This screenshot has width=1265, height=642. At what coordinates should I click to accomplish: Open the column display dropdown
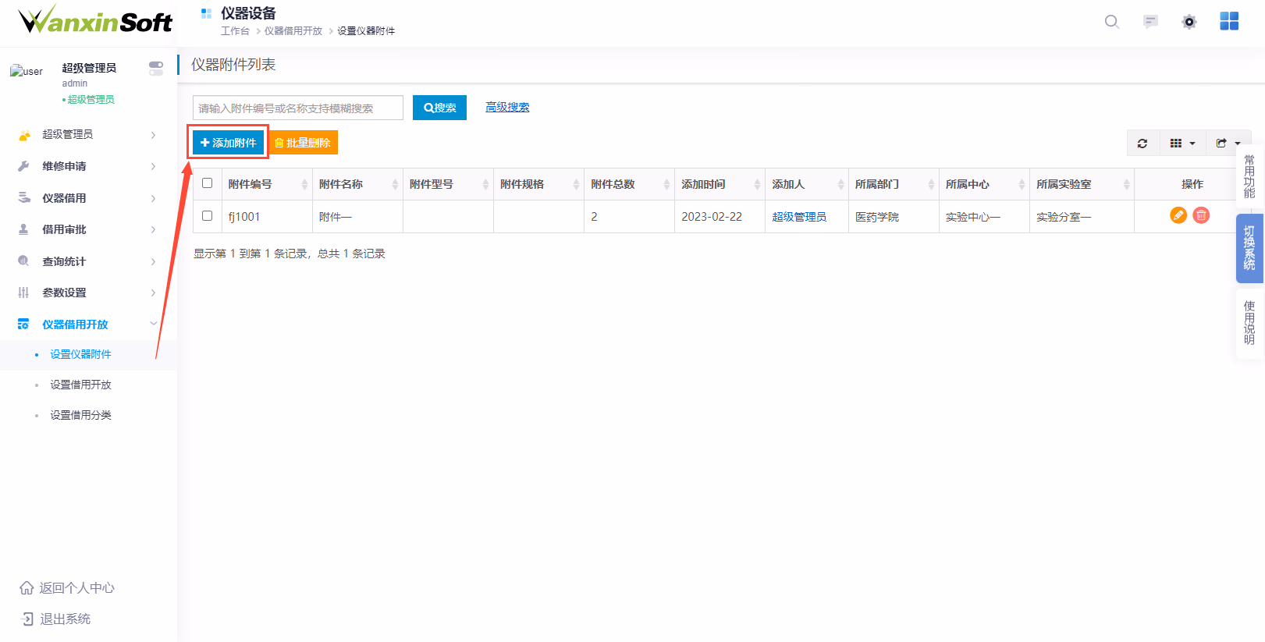point(1182,144)
